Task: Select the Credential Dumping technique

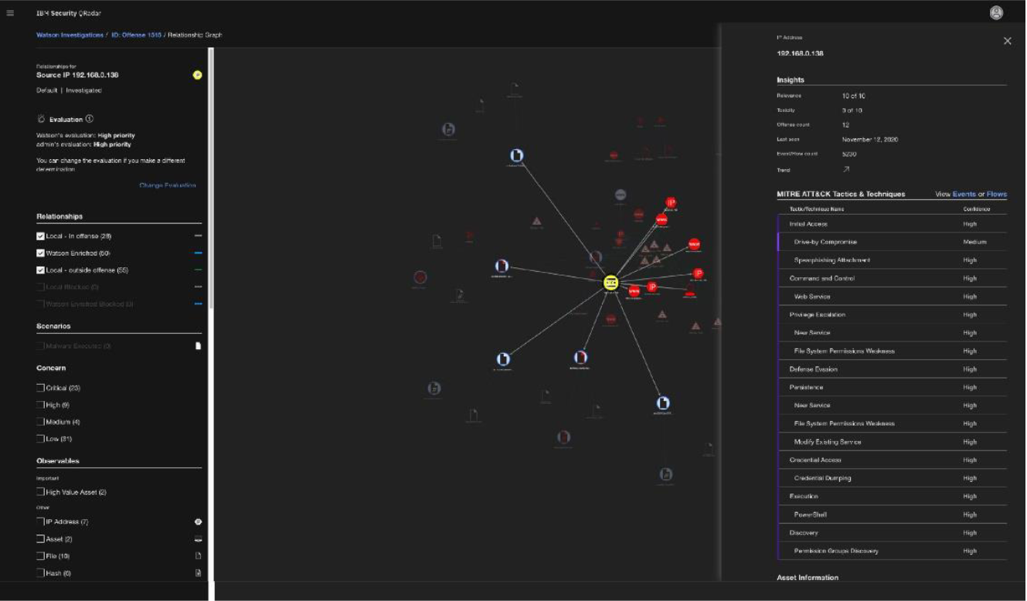Action: pos(892,478)
